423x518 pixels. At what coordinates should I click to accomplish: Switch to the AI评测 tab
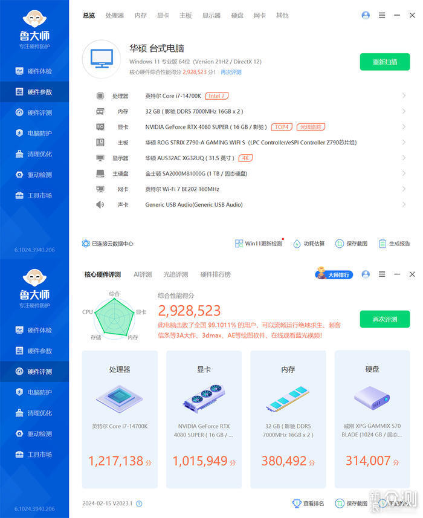[x=143, y=274]
